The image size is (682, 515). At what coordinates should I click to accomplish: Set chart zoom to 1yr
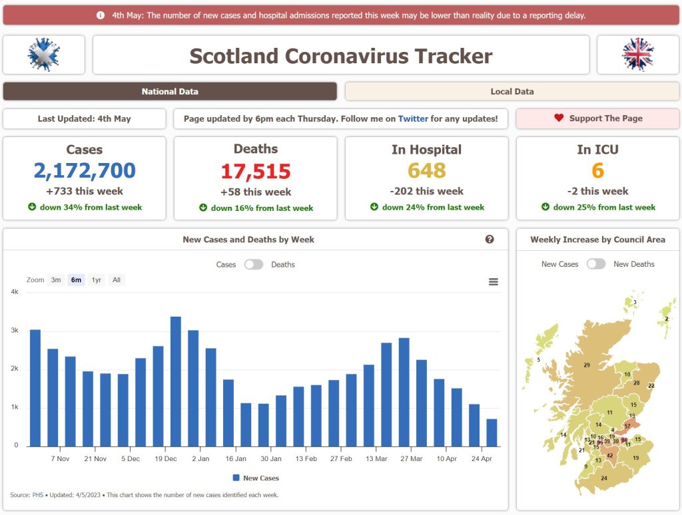(x=97, y=280)
